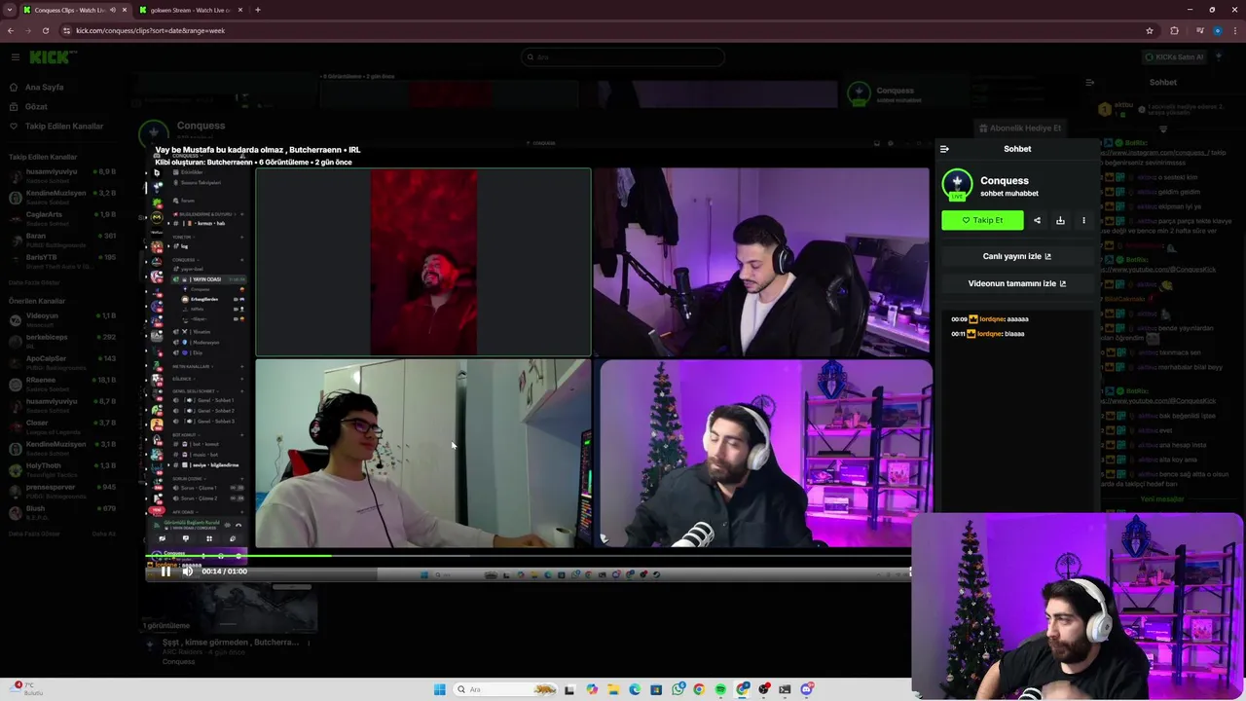Bookmark this page with star icon

(x=1150, y=30)
